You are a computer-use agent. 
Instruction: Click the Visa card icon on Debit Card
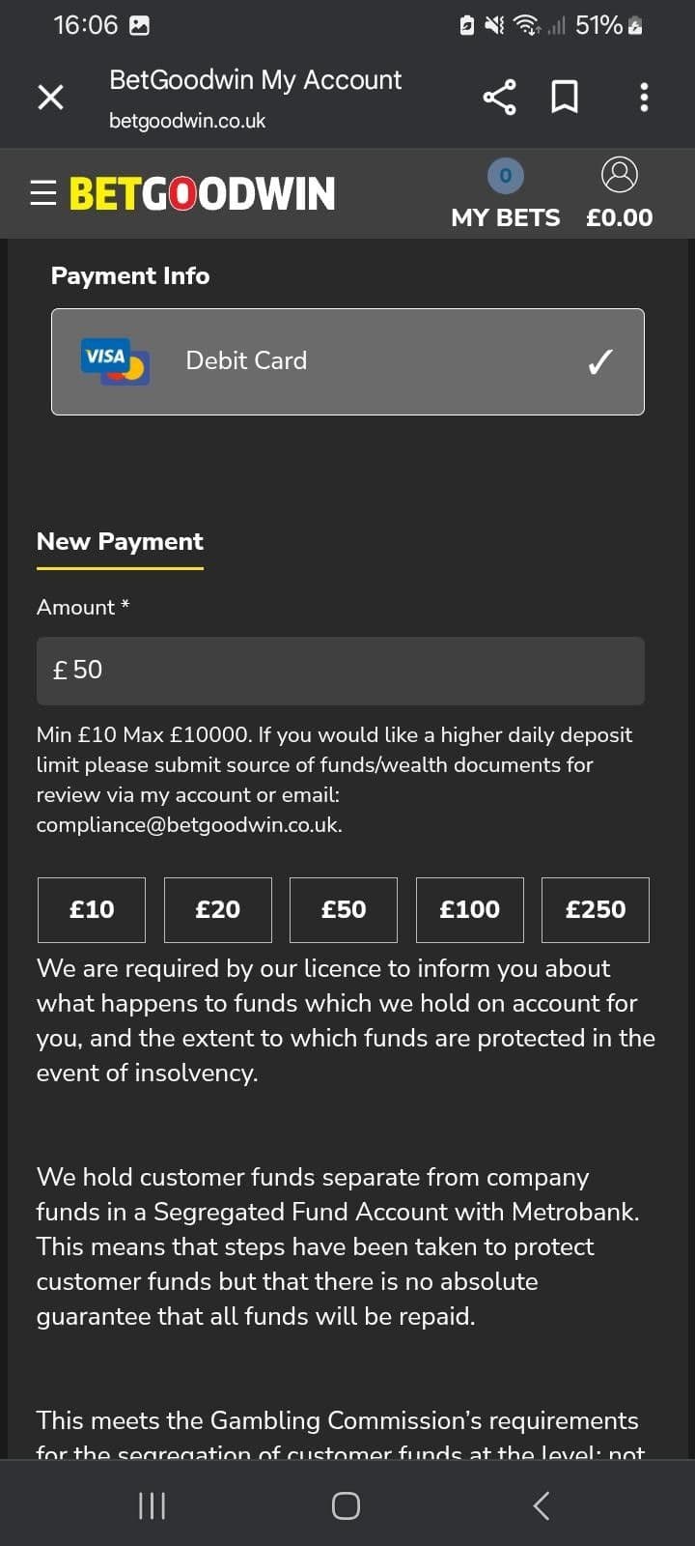pyautogui.click(x=114, y=360)
